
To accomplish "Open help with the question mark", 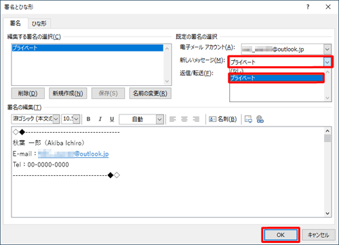I will pos(308,7).
